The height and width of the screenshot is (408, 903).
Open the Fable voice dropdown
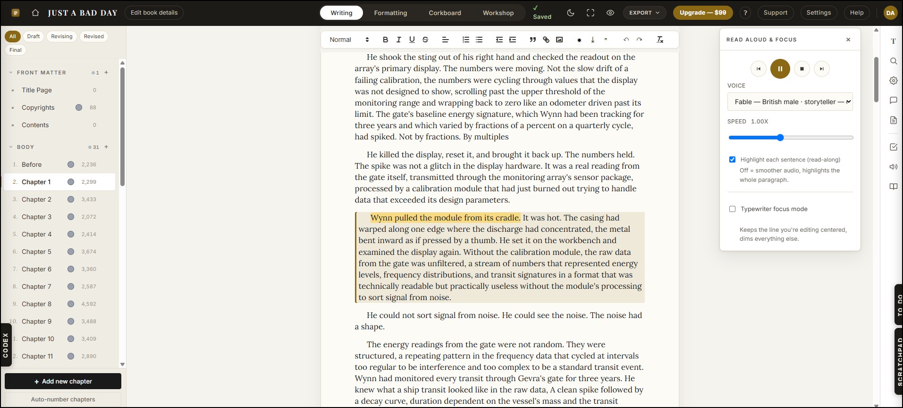coord(790,102)
